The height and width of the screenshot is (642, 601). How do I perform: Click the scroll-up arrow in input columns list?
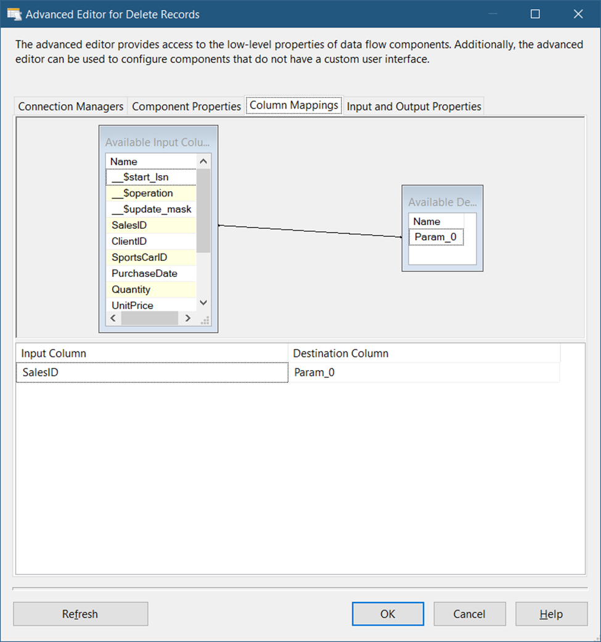click(203, 161)
